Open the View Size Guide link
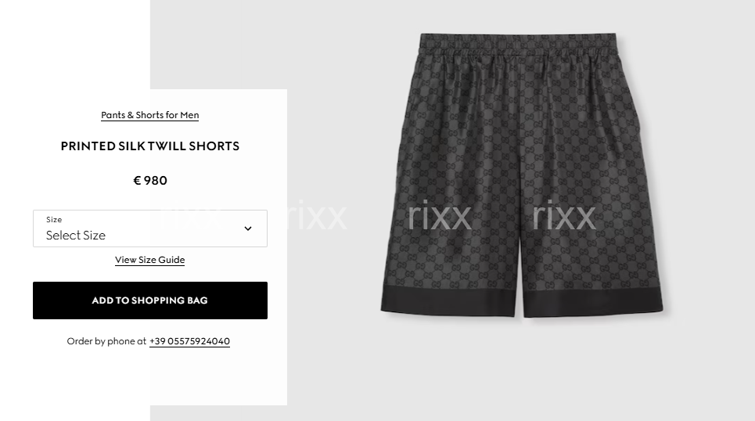755x421 pixels. click(149, 260)
